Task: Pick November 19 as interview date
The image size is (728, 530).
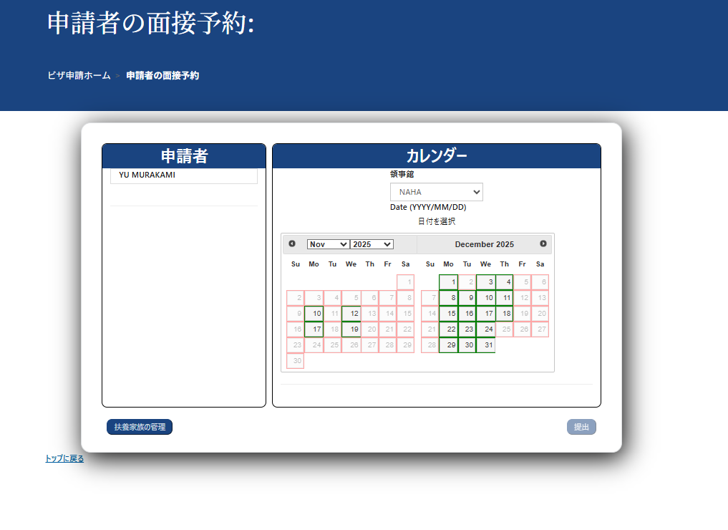Action: point(351,329)
